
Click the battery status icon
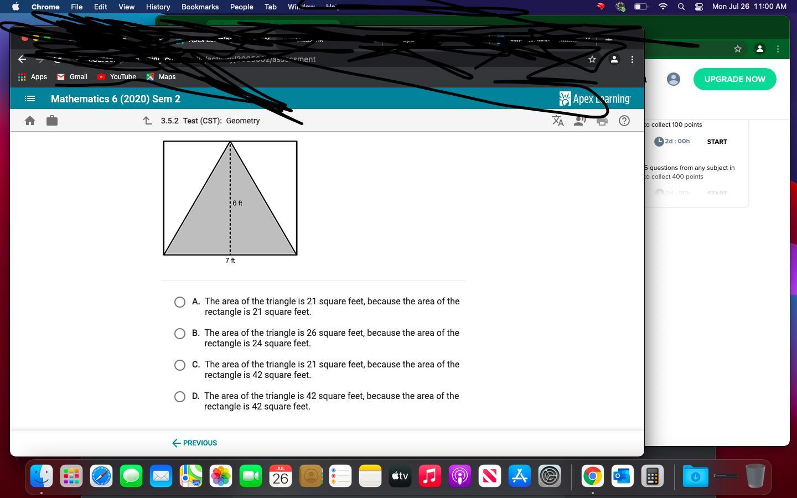point(640,7)
